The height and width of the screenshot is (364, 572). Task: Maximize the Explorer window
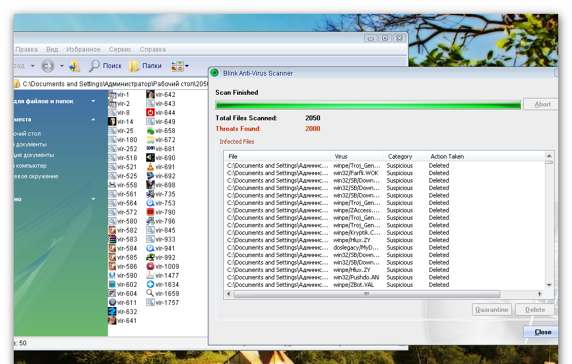click(x=385, y=38)
